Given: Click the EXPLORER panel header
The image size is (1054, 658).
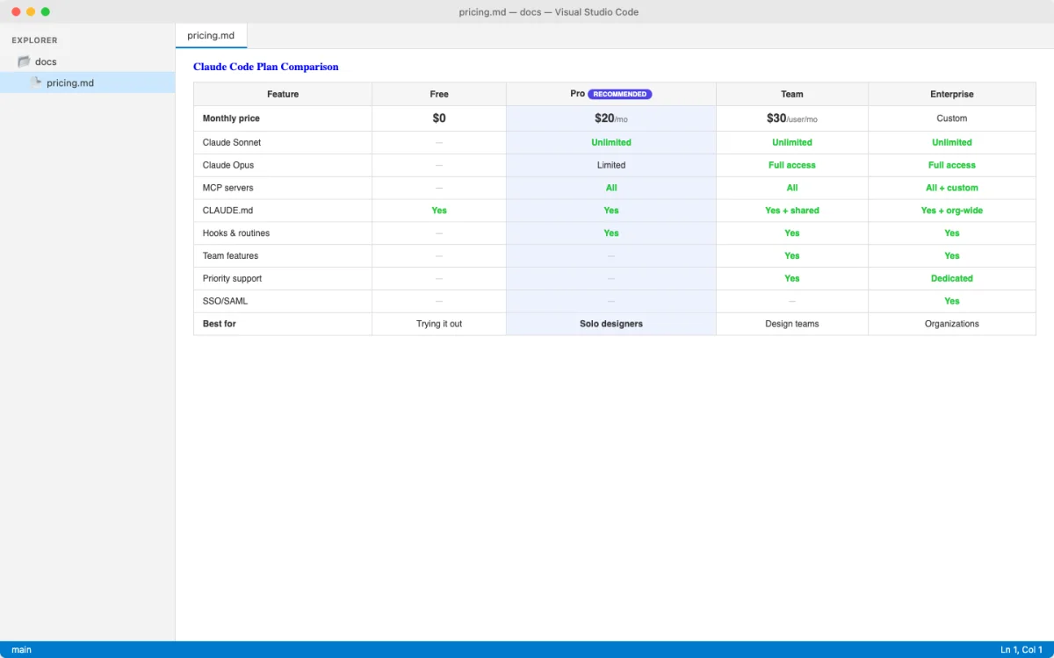Looking at the screenshot, I should click(x=35, y=40).
